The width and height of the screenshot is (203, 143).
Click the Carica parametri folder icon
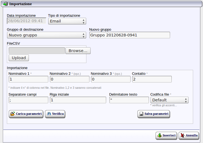pyautogui.click(x=12, y=114)
